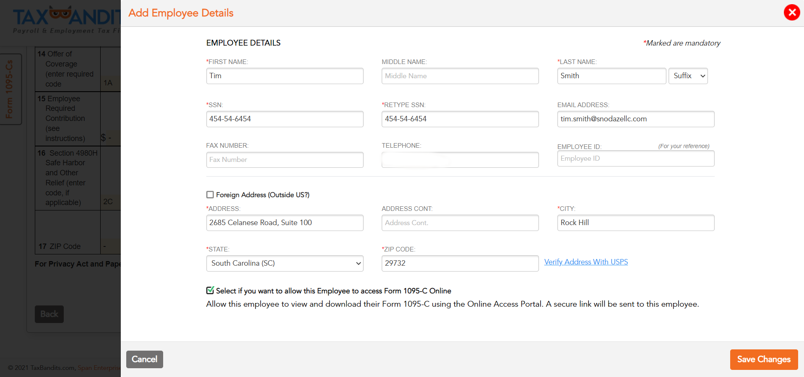This screenshot has height=377, width=804.
Task: Click the Back button on the form
Action: pos(49,314)
